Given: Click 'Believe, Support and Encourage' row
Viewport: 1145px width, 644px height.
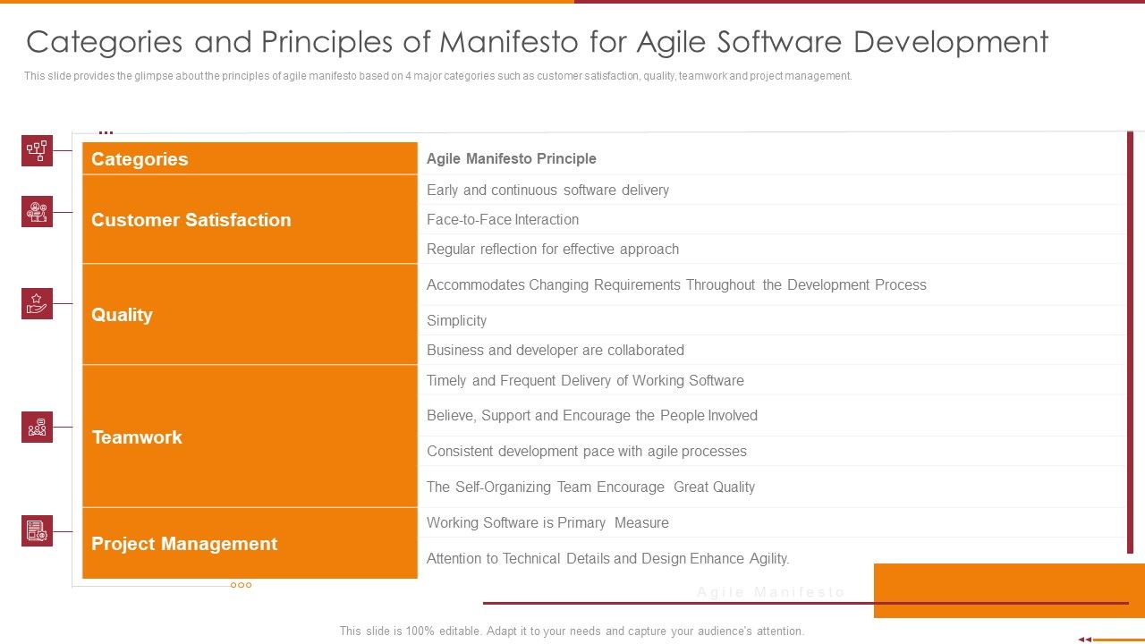Looking at the screenshot, I should pyautogui.click(x=772, y=415).
